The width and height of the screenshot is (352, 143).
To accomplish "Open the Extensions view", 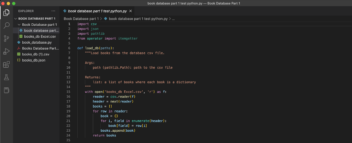I will pyautogui.click(x=7, y=64).
